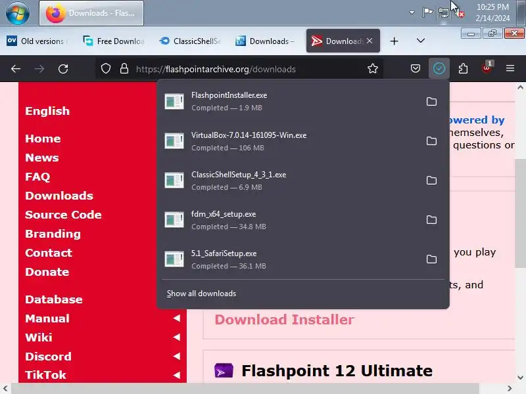
Task: Open the list all tabs chevron
Action: click(x=421, y=41)
